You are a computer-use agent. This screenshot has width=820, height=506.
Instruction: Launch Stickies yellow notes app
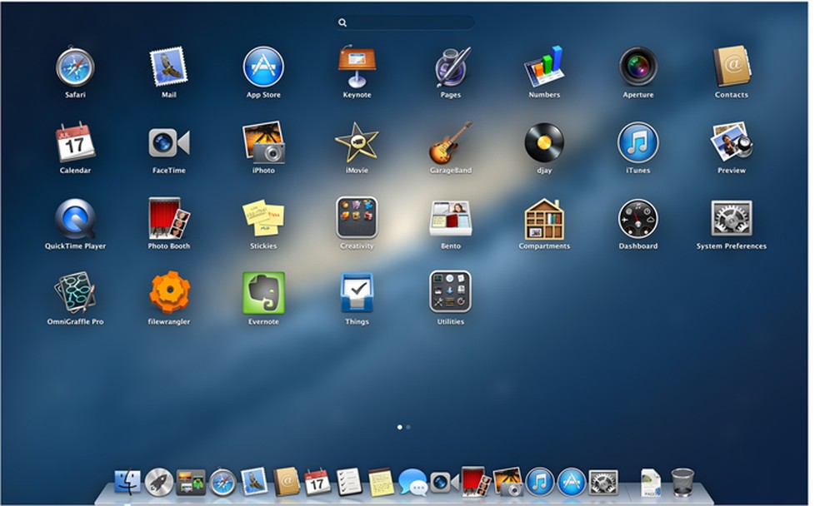[x=263, y=218]
